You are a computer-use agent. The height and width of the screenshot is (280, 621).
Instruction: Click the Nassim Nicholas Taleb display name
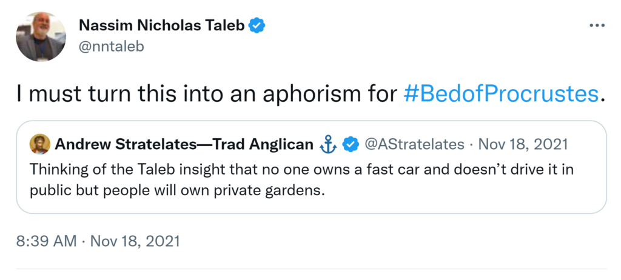(163, 26)
